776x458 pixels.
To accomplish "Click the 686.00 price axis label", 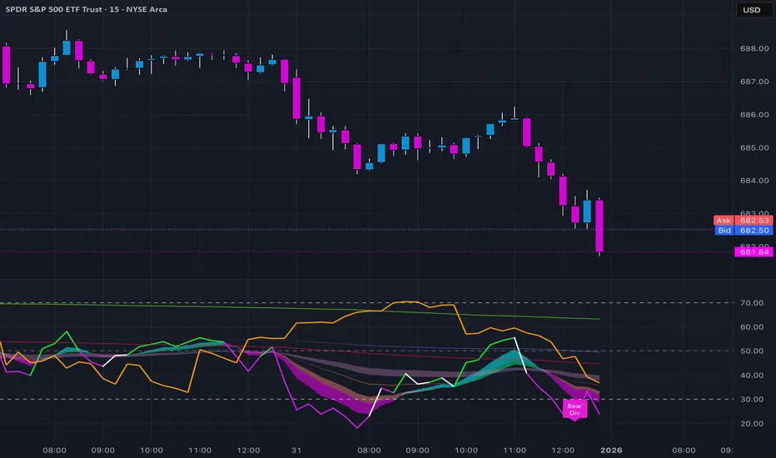I will [x=754, y=114].
